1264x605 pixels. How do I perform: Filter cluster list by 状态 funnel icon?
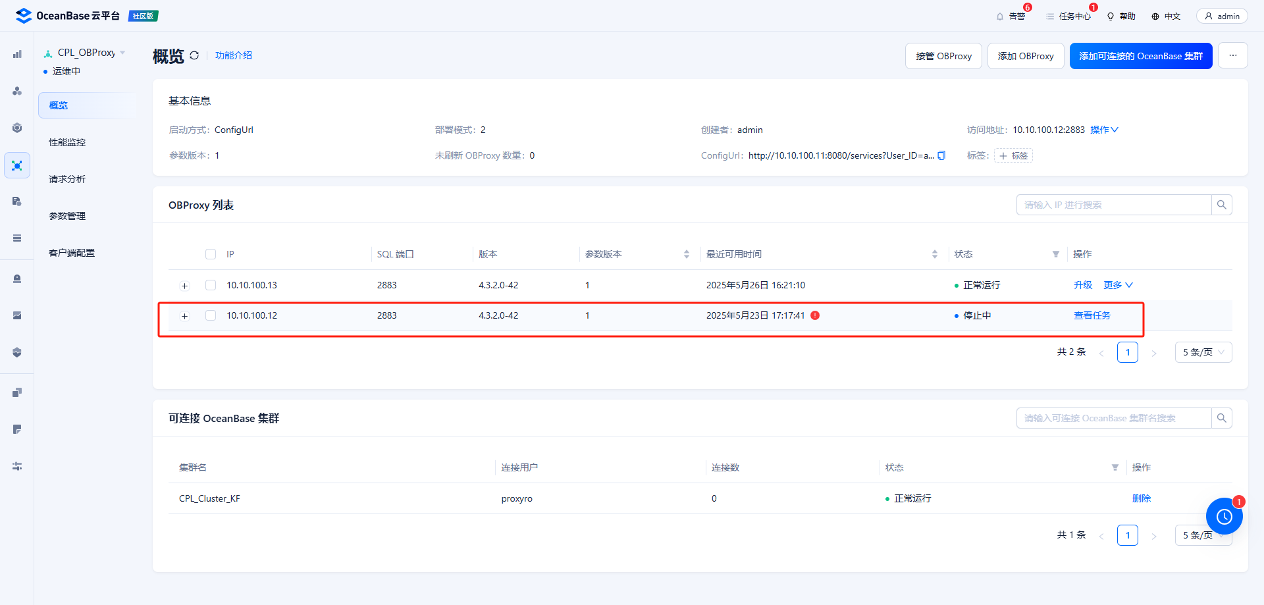tap(1115, 467)
